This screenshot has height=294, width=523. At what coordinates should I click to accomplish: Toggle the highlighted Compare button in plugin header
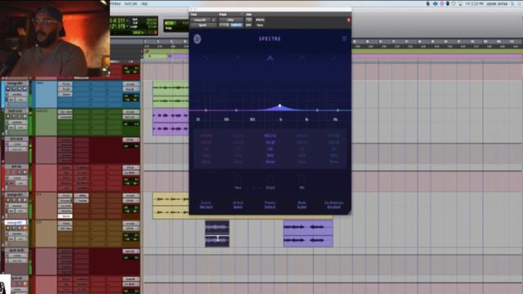tap(236, 25)
